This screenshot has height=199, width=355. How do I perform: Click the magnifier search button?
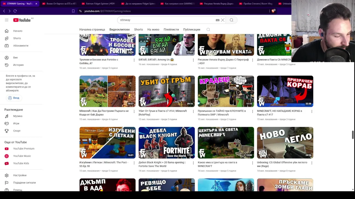click(232, 20)
